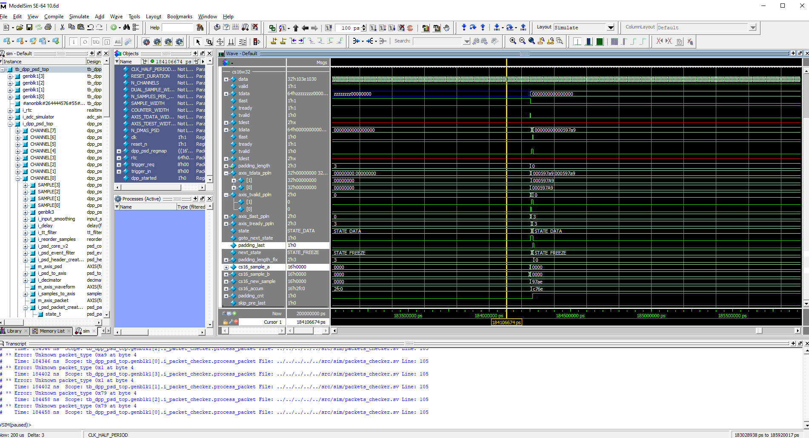Screen dimensions: 809x438
Task: Open the Layout Simulate dropdown
Action: tap(611, 27)
